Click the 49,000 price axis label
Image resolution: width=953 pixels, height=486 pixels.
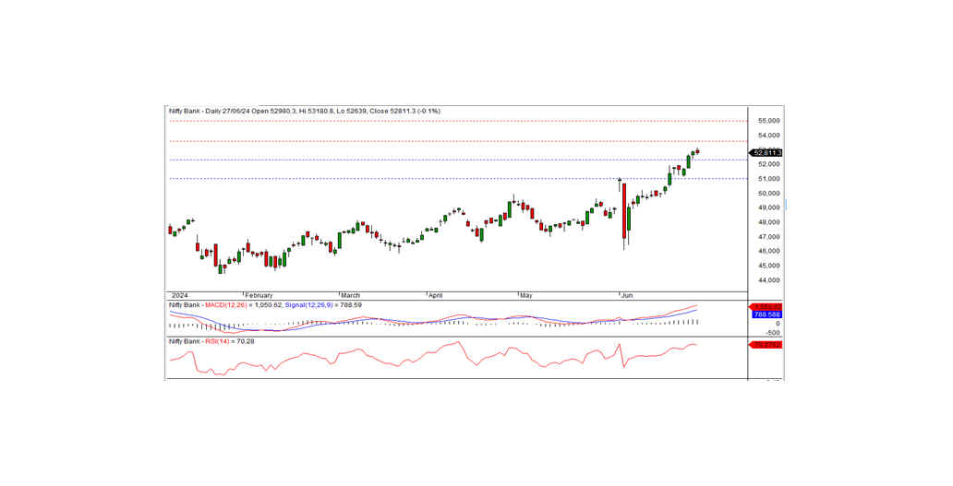(x=769, y=208)
